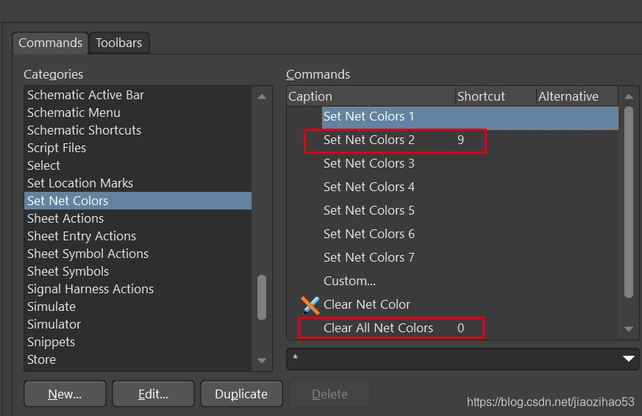Screen dimensions: 642x416
Task: Choose Schematic Shortcuts category
Action: click(84, 130)
